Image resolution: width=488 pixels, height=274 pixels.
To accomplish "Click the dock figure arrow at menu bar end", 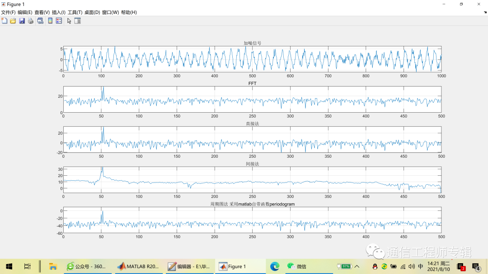I will click(x=485, y=13).
